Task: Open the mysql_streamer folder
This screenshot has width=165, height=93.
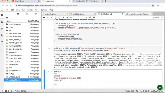Action: click(x=22, y=24)
